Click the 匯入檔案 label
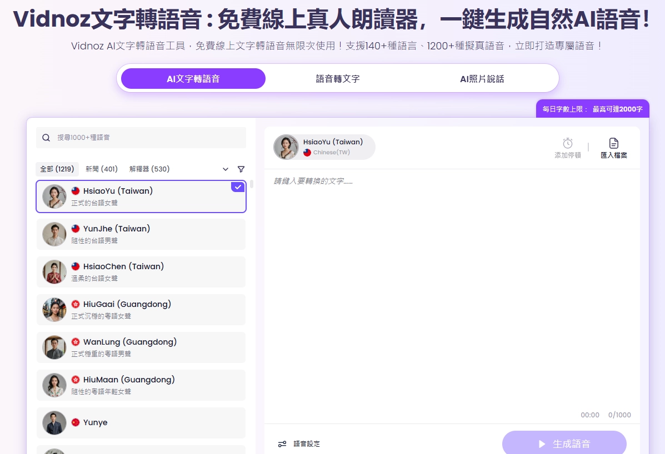 point(614,155)
